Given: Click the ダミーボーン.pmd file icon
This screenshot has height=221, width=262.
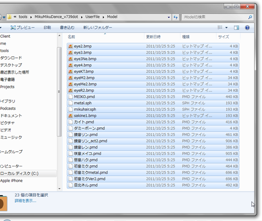Looking at the screenshot, I should click(x=70, y=128).
